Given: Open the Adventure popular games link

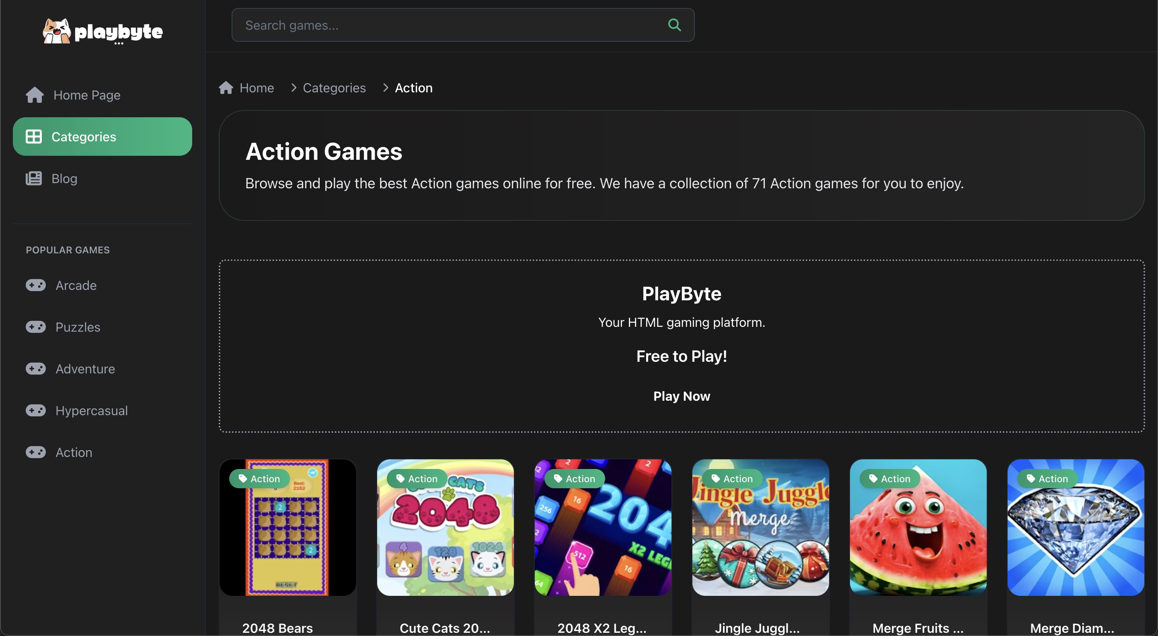Looking at the screenshot, I should pyautogui.click(x=103, y=369).
